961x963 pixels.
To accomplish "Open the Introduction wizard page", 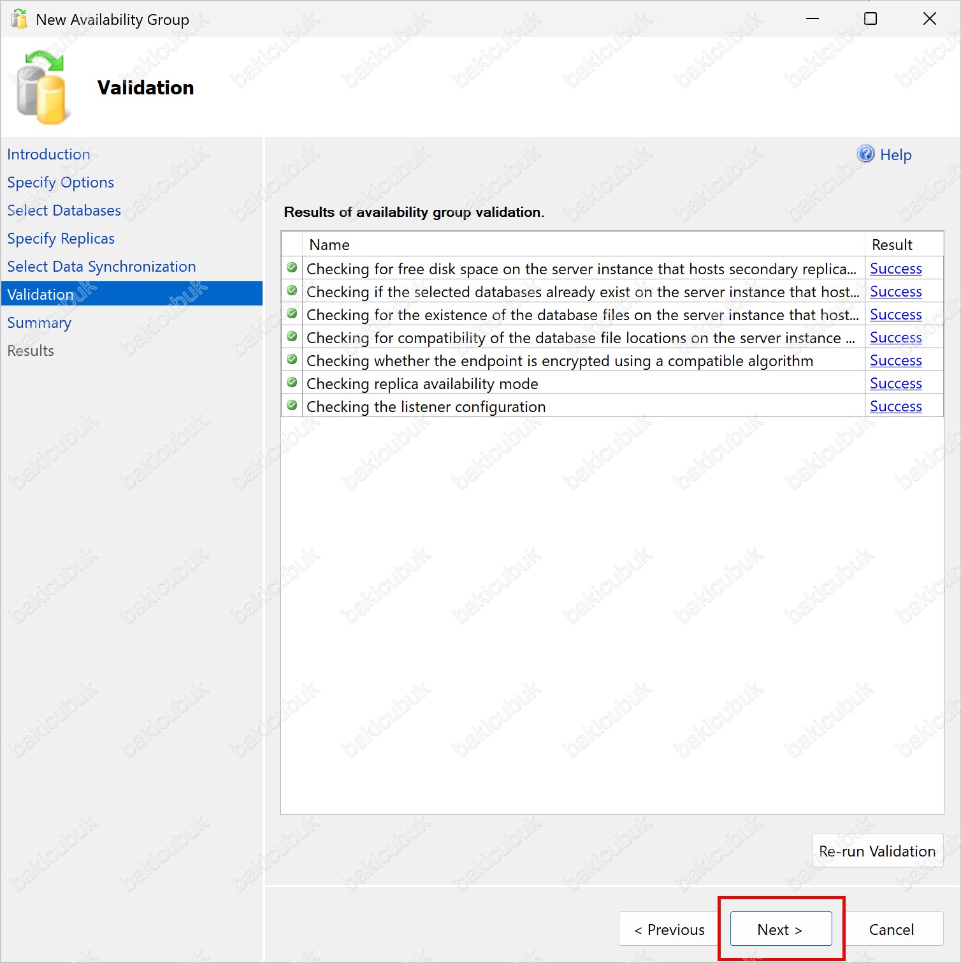I will point(48,154).
